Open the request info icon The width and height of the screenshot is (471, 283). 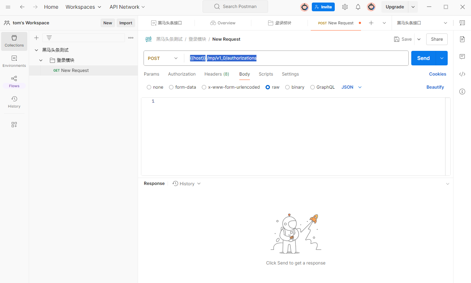pos(462,91)
